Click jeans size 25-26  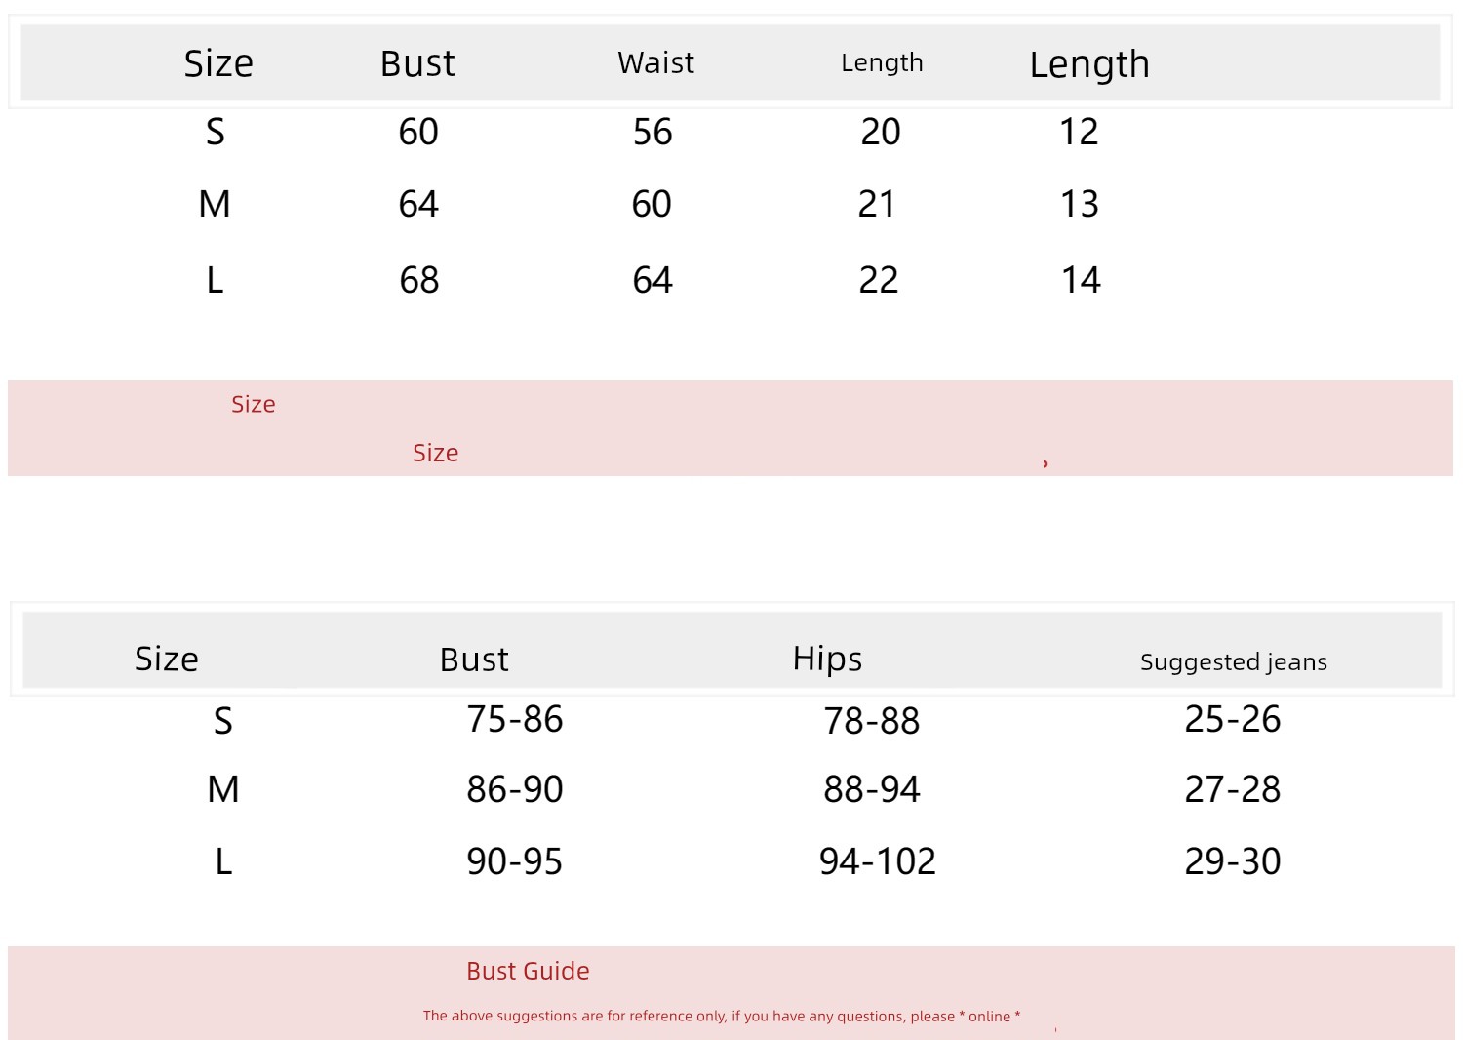[1233, 719]
